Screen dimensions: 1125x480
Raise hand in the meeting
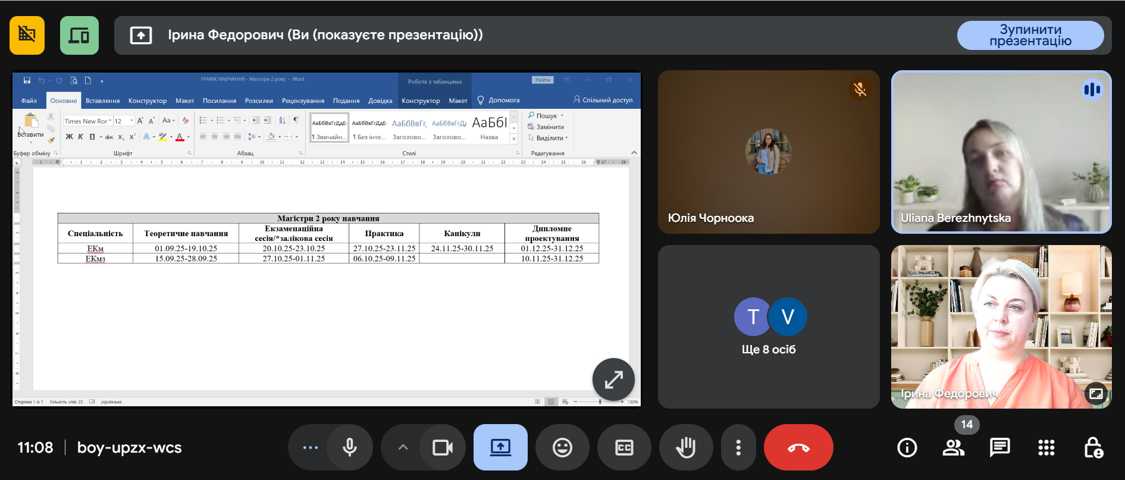click(685, 447)
